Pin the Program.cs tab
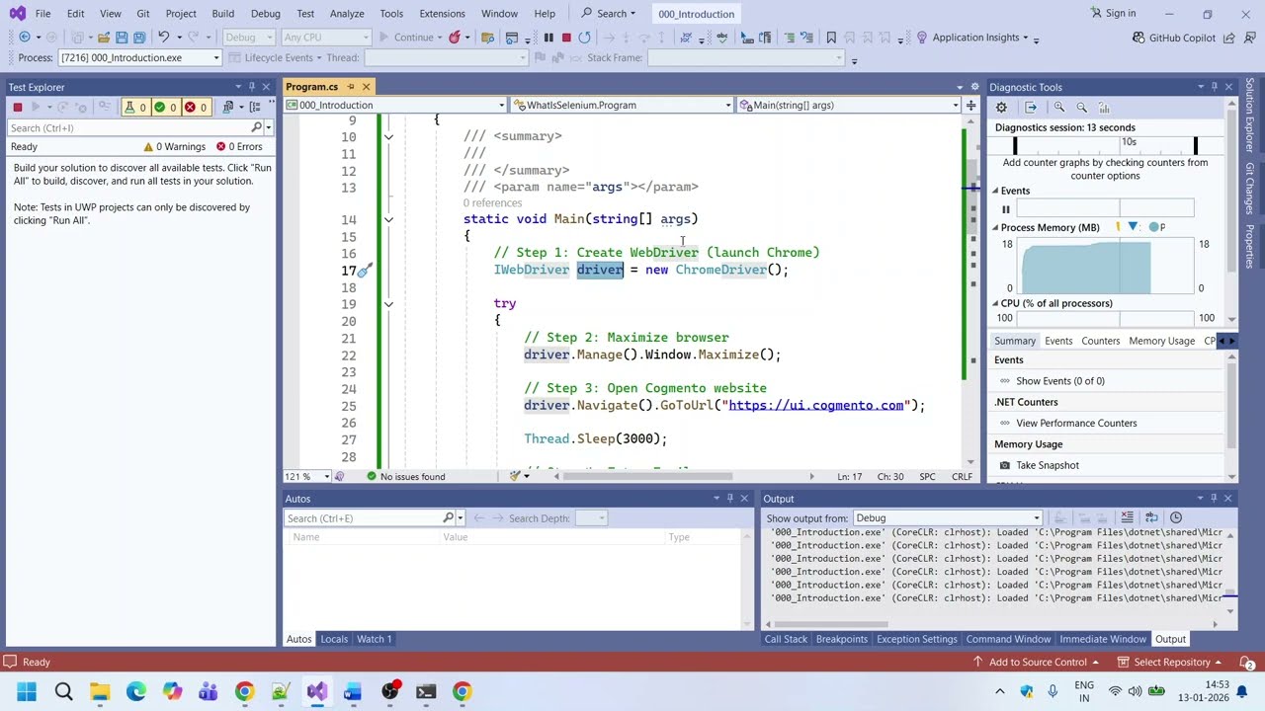Screen dimensions: 1265x711 (349, 87)
